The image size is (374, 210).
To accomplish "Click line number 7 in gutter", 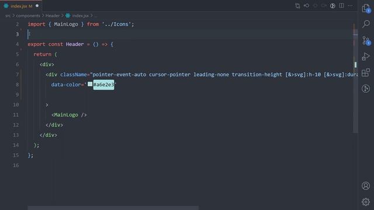I will [x=17, y=75].
